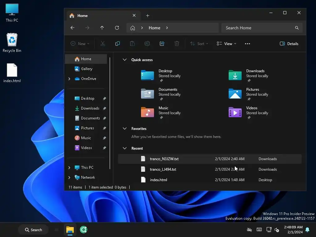Screen dimensions: 316x237
Task: Click chevron after Home in breadcrumb
Action: coord(167,28)
